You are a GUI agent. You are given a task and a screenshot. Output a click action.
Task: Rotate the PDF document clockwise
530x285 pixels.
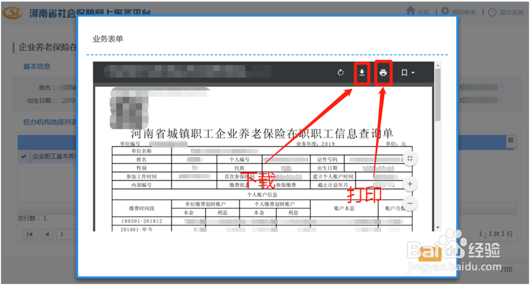[340, 73]
